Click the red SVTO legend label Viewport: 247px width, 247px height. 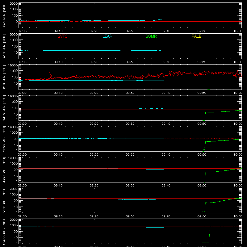[63, 36]
